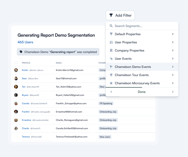Click the Add Filter button
The height and width of the screenshot is (157, 188).
[120, 15]
